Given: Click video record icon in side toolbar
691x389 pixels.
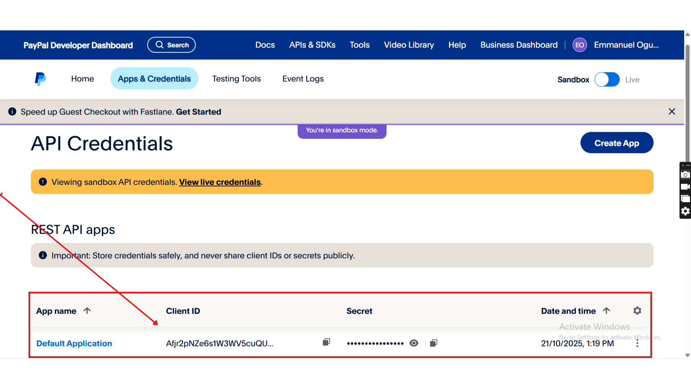Looking at the screenshot, I should [x=685, y=187].
